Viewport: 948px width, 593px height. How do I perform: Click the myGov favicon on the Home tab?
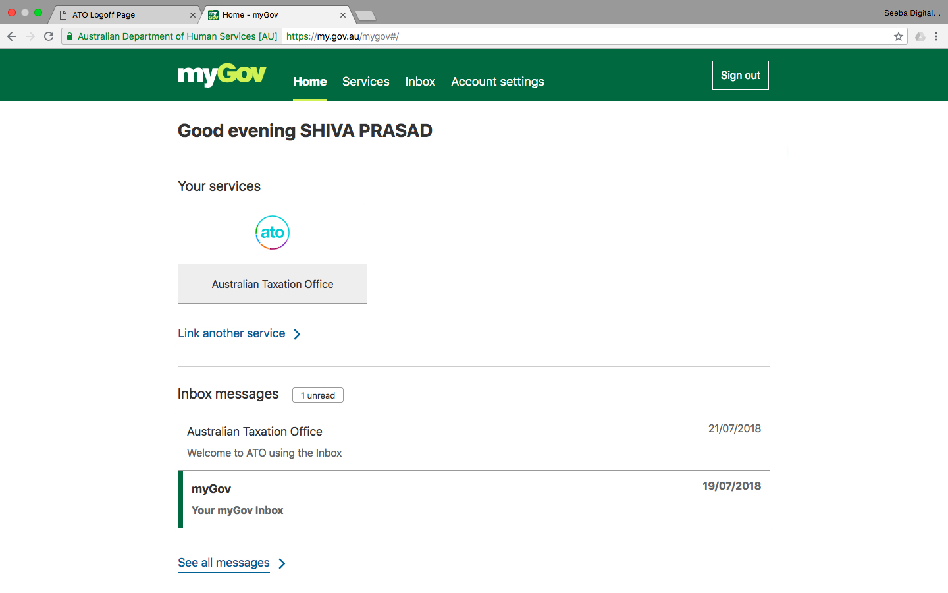pyautogui.click(x=213, y=15)
